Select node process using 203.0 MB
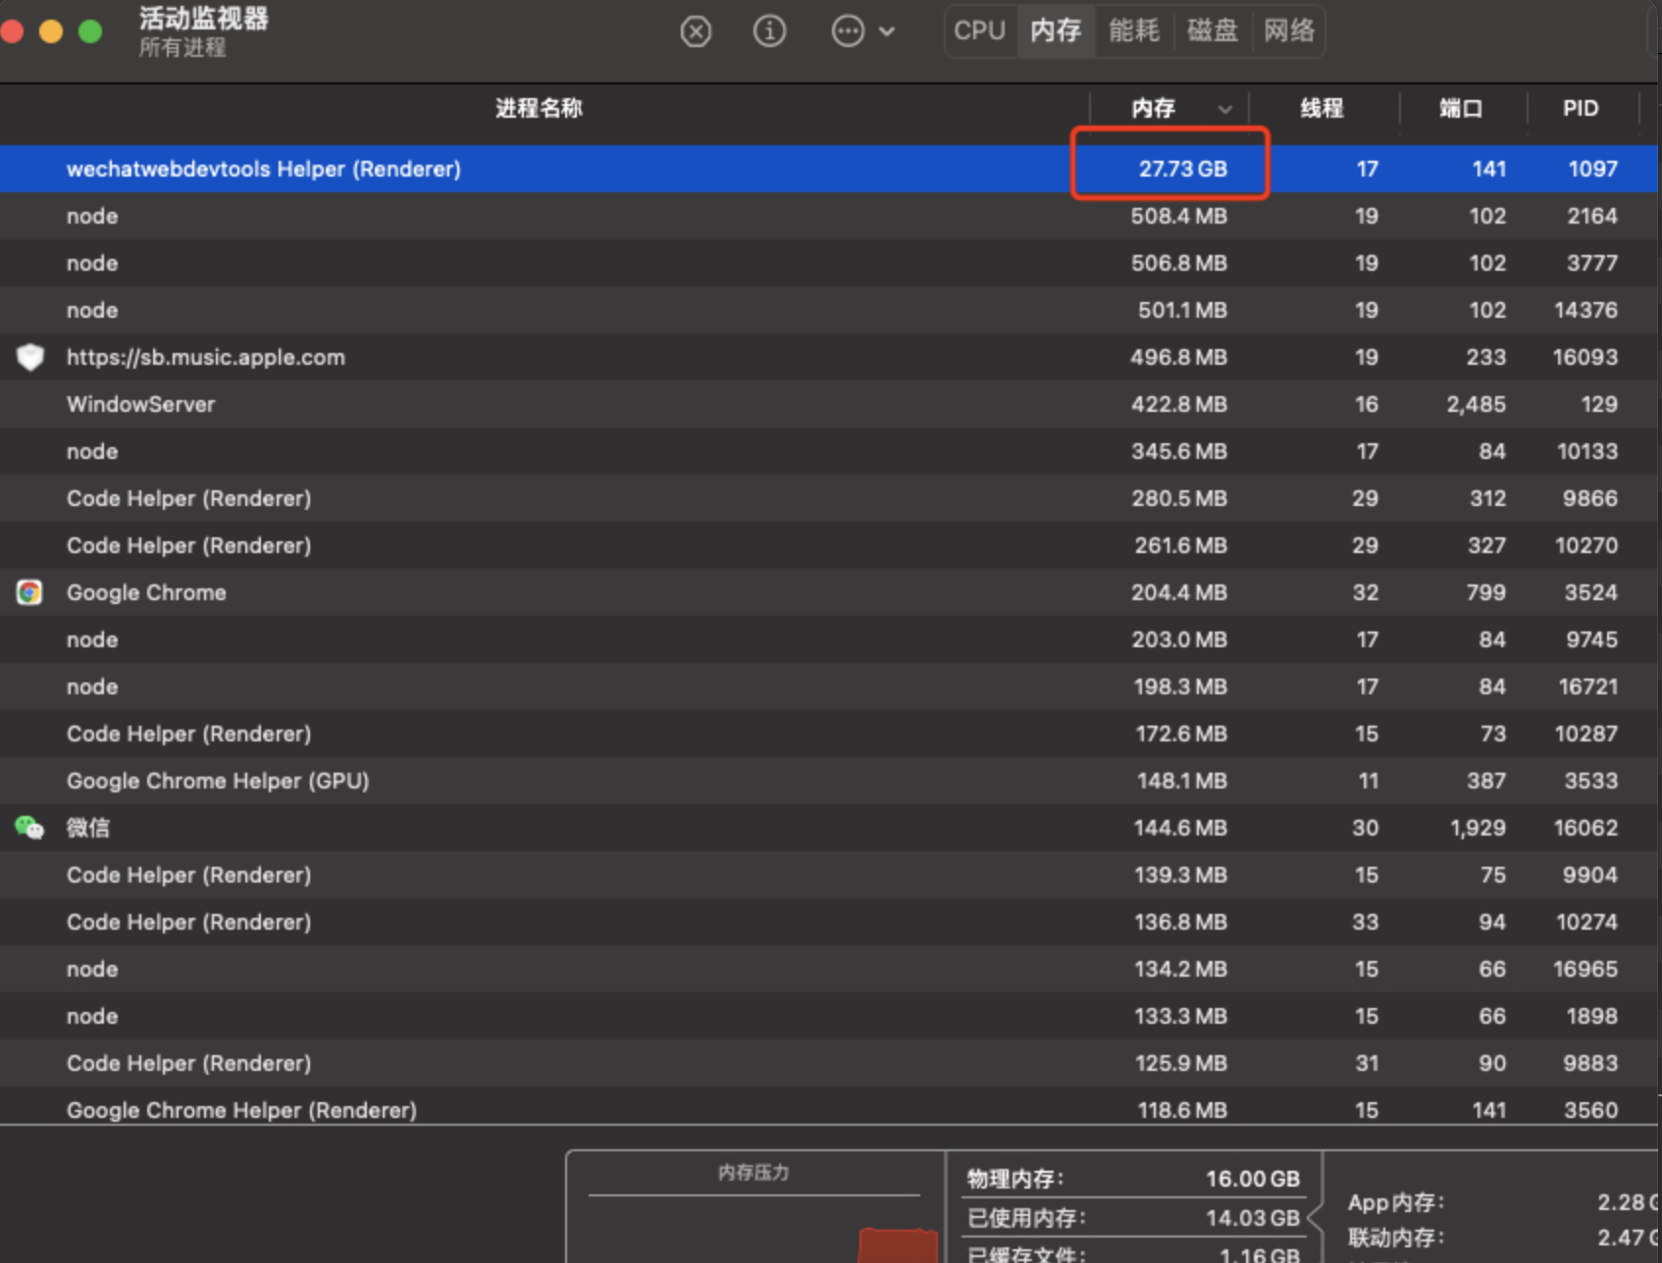Image resolution: width=1662 pixels, height=1263 pixels. click(x=829, y=639)
